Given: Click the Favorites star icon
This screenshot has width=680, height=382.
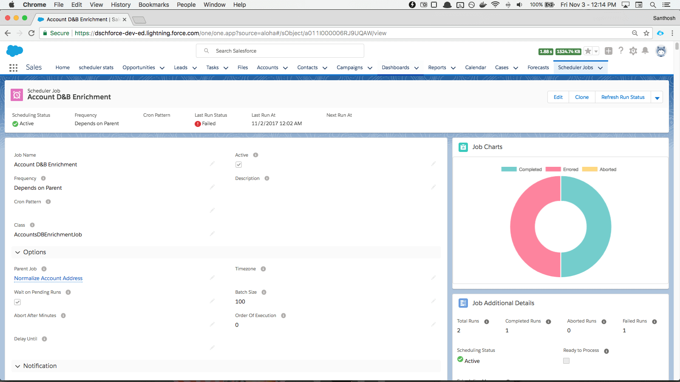Looking at the screenshot, I should 588,51.
